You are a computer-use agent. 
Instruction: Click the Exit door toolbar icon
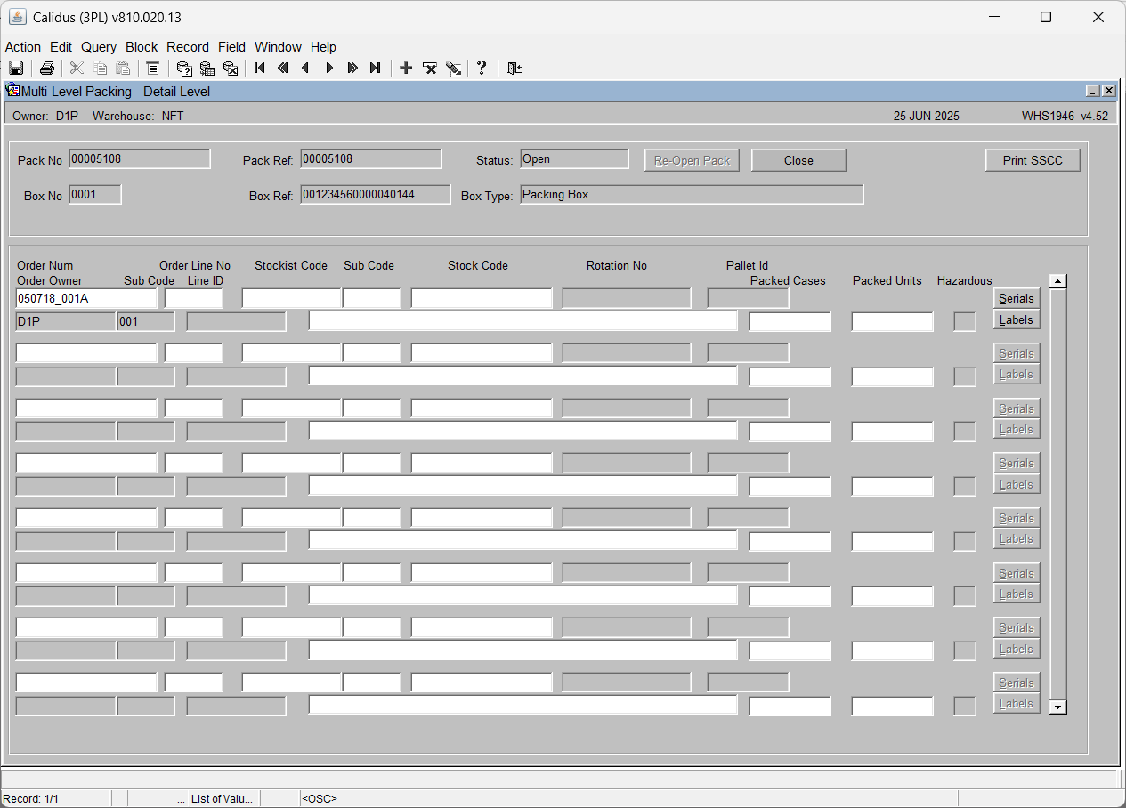pyautogui.click(x=514, y=69)
